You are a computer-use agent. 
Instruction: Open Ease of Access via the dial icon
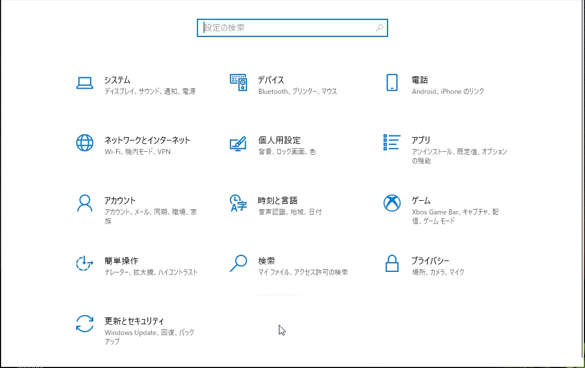pos(85,264)
